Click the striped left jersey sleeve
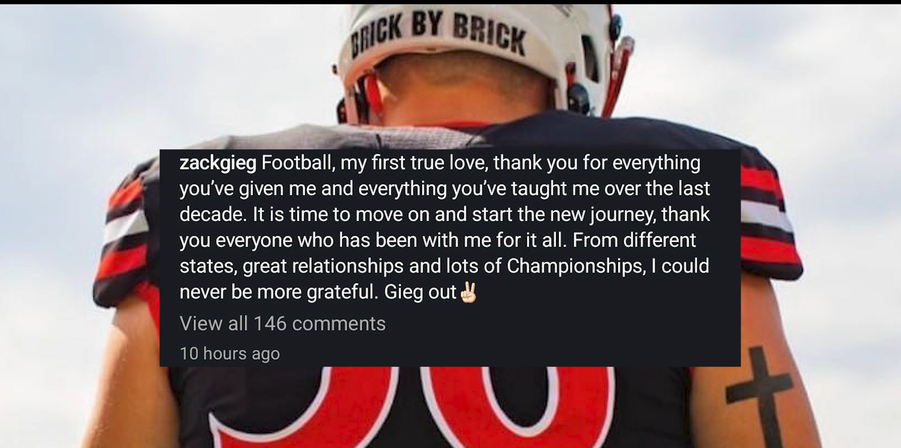The height and width of the screenshot is (448, 901). 123,235
